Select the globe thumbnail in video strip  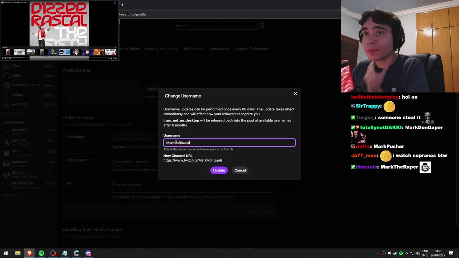(x=65, y=52)
